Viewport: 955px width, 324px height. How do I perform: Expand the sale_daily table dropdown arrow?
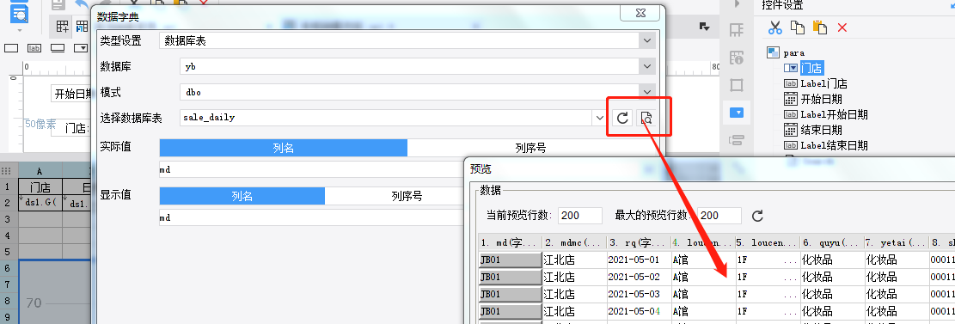click(x=600, y=118)
